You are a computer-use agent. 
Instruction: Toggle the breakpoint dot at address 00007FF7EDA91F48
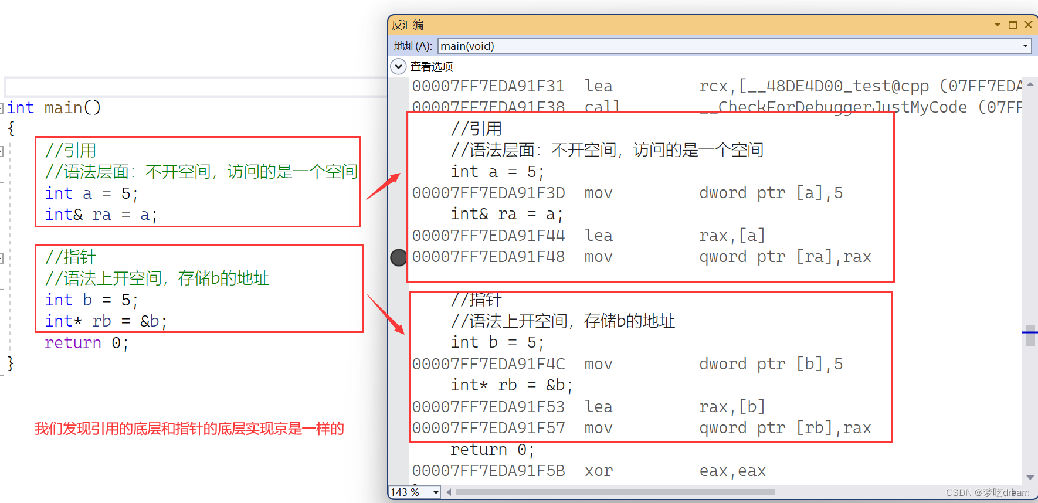tap(399, 257)
